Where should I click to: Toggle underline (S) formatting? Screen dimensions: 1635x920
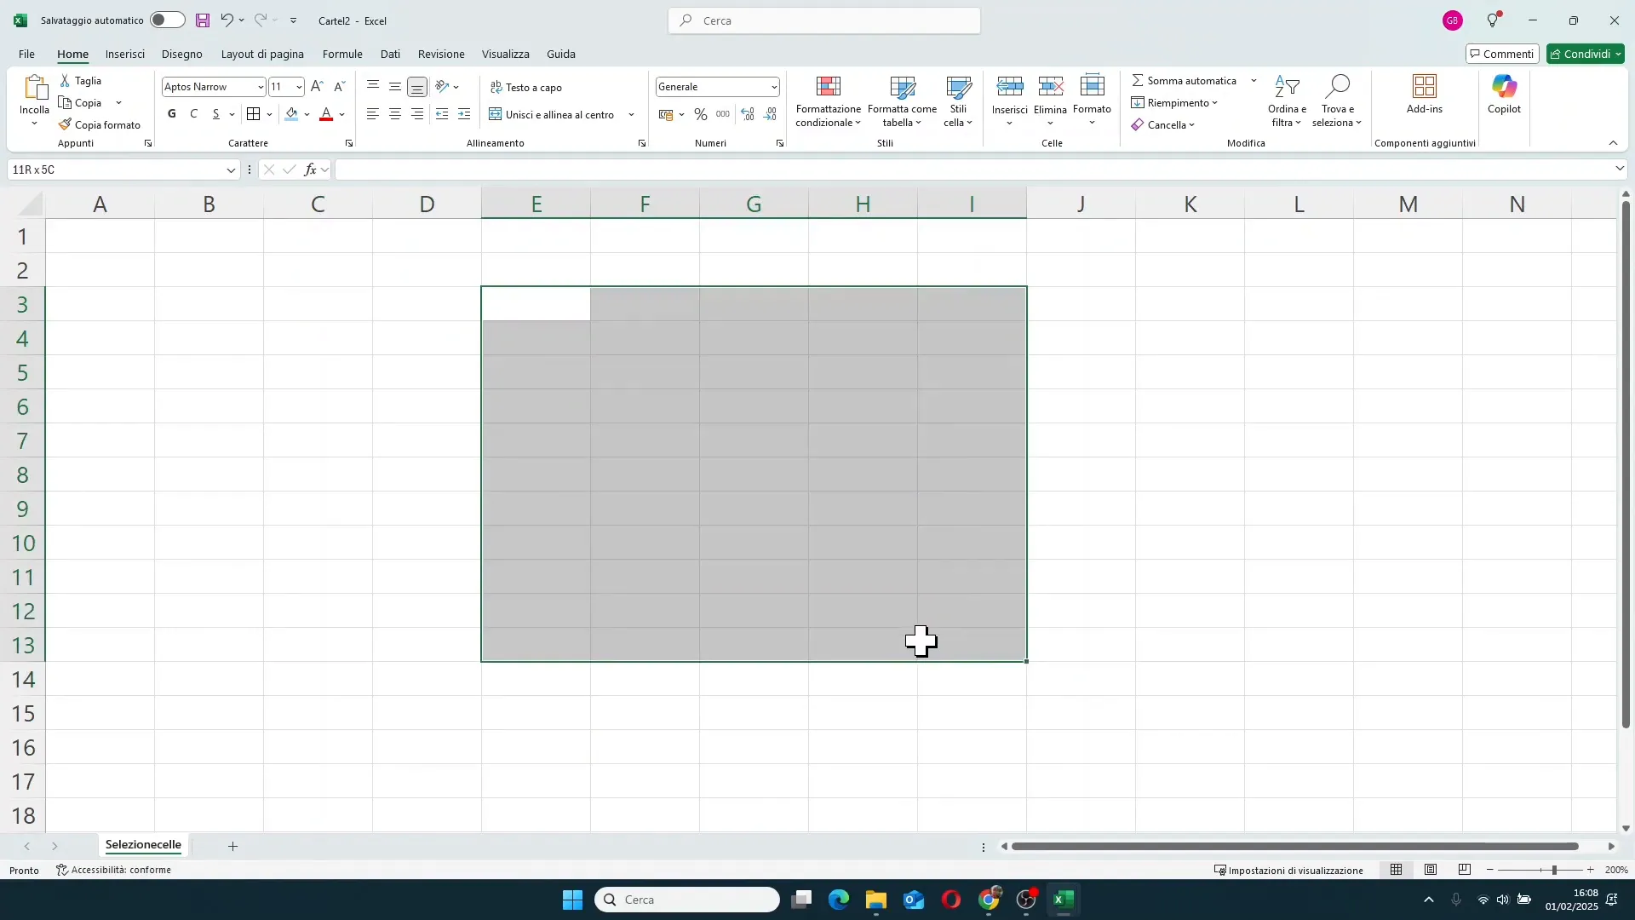tap(216, 114)
